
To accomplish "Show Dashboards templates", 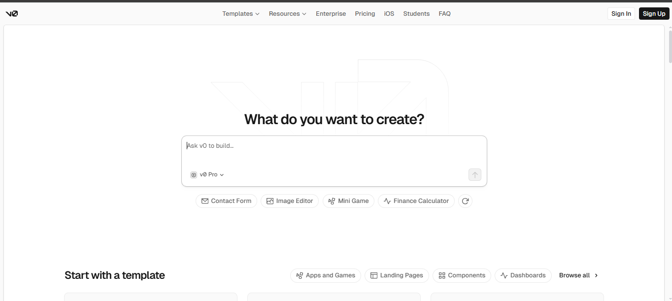I will tap(523, 275).
